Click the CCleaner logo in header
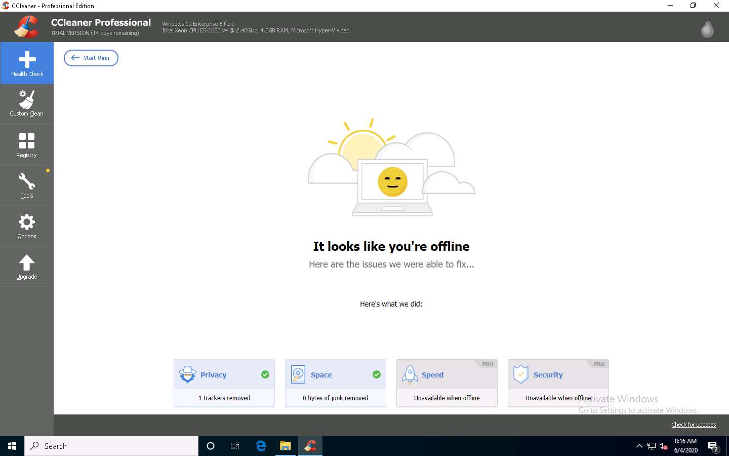This screenshot has height=456, width=729. click(26, 27)
